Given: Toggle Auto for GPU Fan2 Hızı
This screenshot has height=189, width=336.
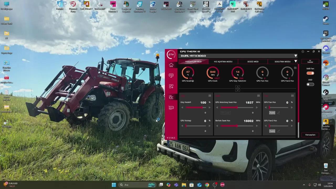Looking at the screenshot, I should click(x=272, y=131).
